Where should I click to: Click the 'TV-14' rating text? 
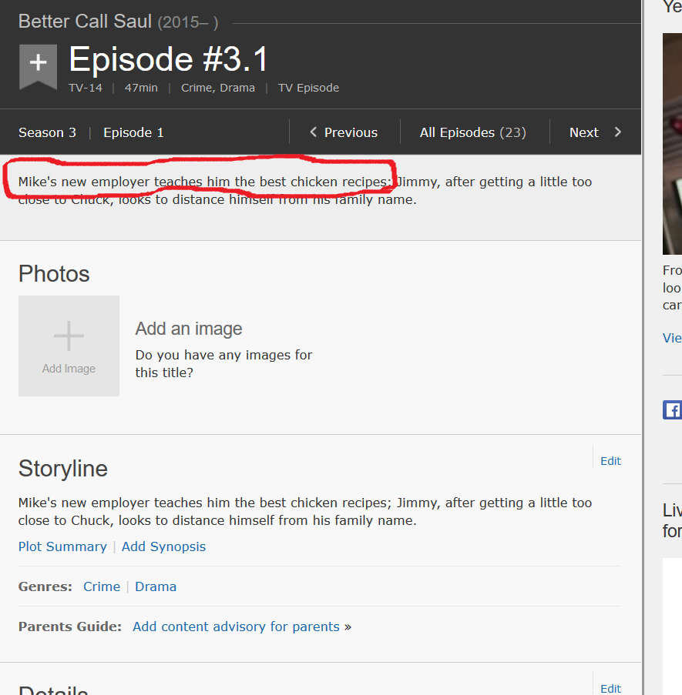coord(86,88)
